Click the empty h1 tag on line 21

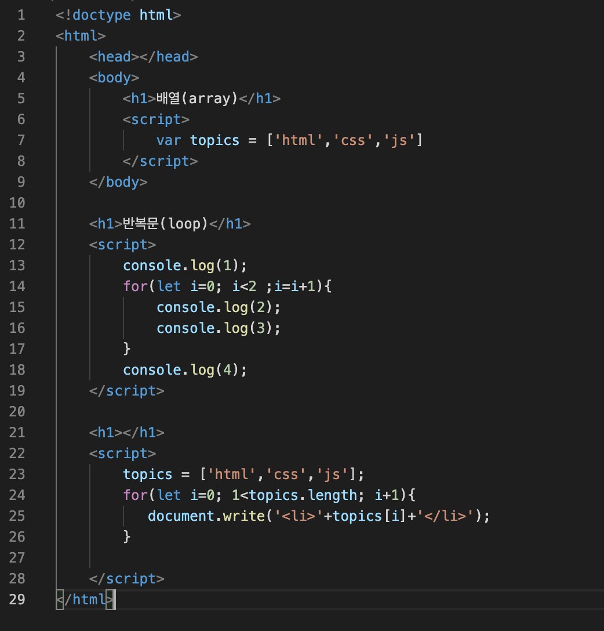(x=127, y=433)
